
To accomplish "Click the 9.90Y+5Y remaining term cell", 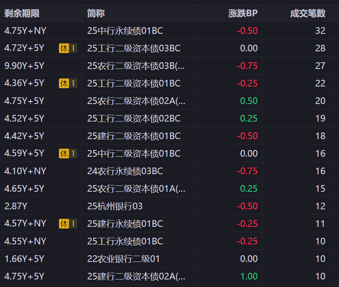I will (24, 66).
